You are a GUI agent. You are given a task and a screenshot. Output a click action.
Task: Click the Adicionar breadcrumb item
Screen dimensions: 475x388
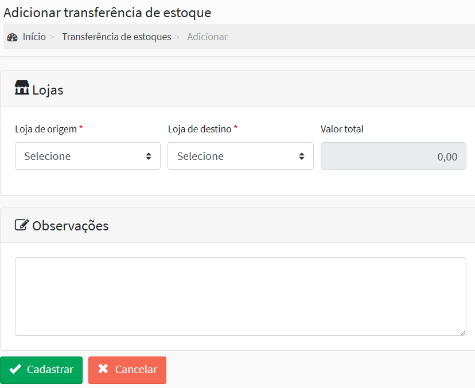207,37
